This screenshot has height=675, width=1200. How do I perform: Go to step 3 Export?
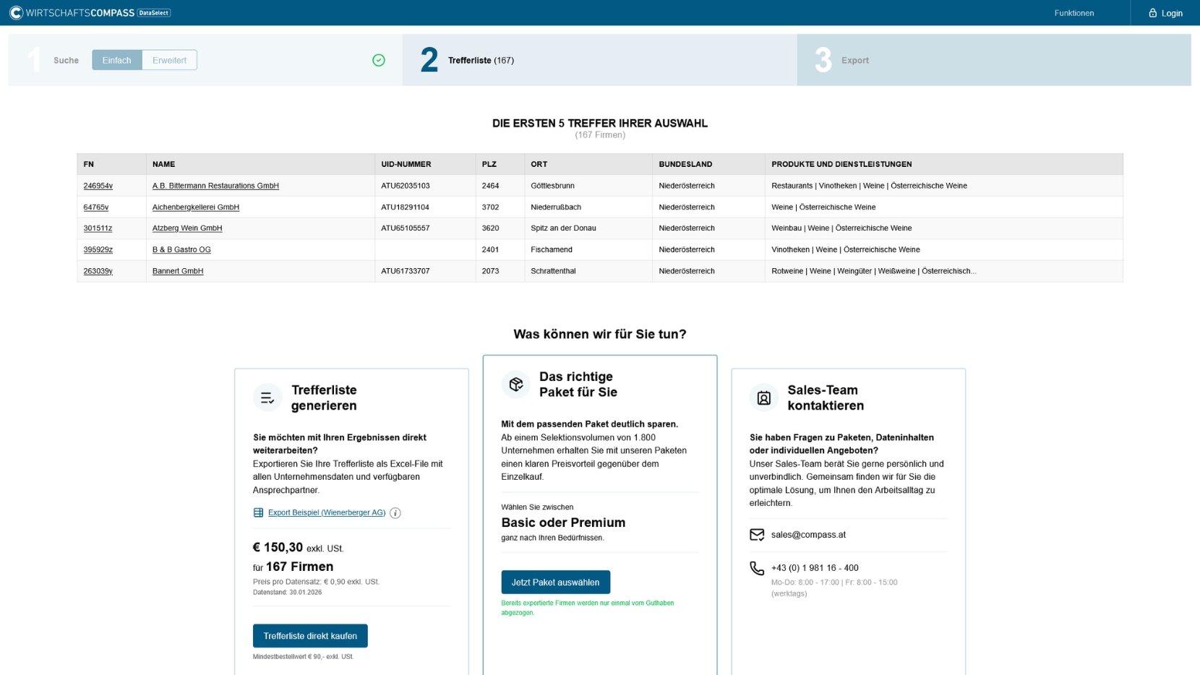pos(854,60)
